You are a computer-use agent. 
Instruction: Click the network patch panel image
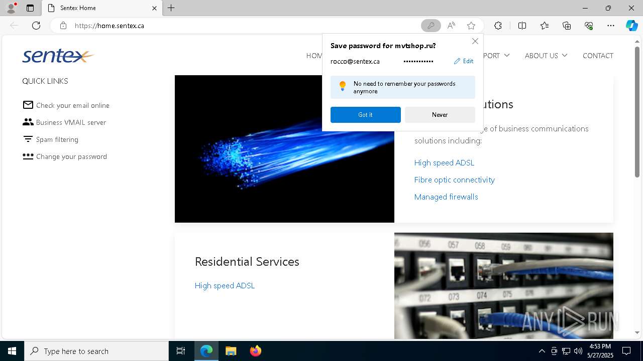click(x=504, y=285)
